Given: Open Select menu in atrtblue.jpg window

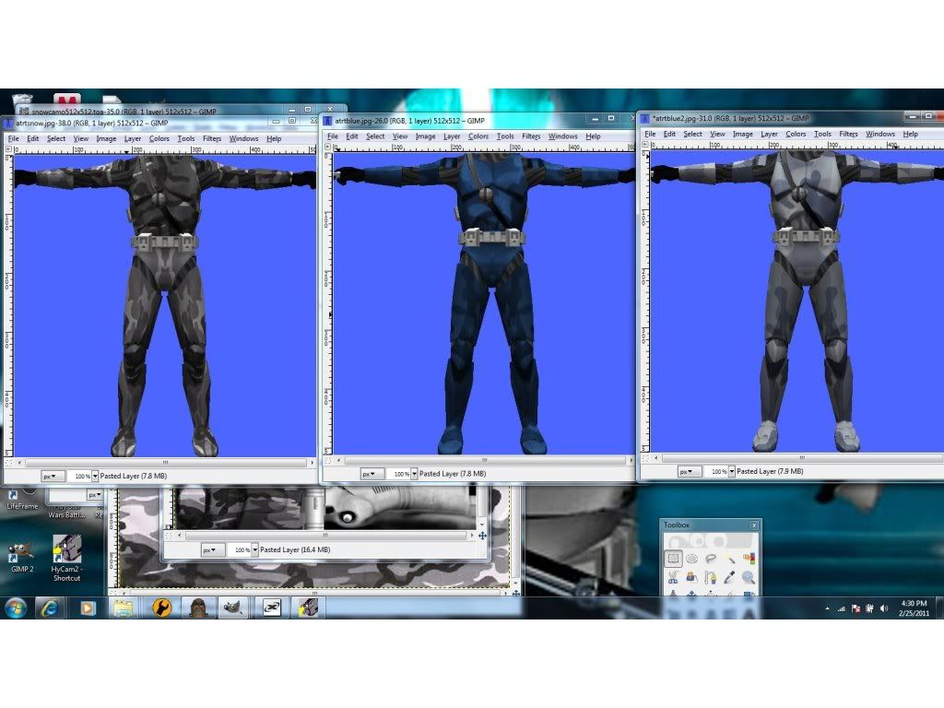Looking at the screenshot, I should point(375,136).
